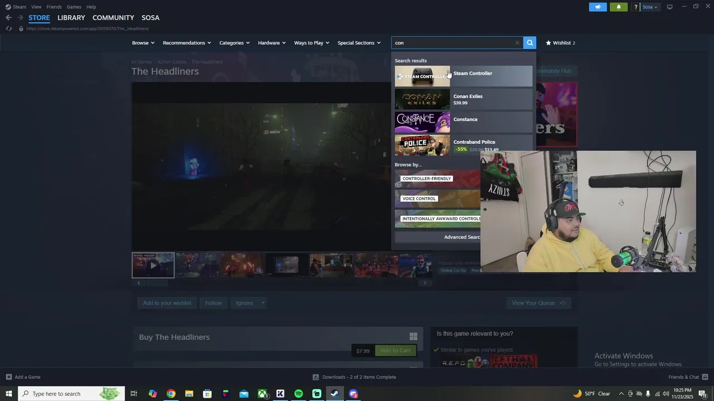This screenshot has height=401, width=714.
Task: Browse by Intentionally Awkward Controls tag
Action: [x=438, y=218]
